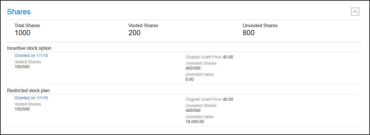Click the Vested Shares total 200

[x=134, y=33]
